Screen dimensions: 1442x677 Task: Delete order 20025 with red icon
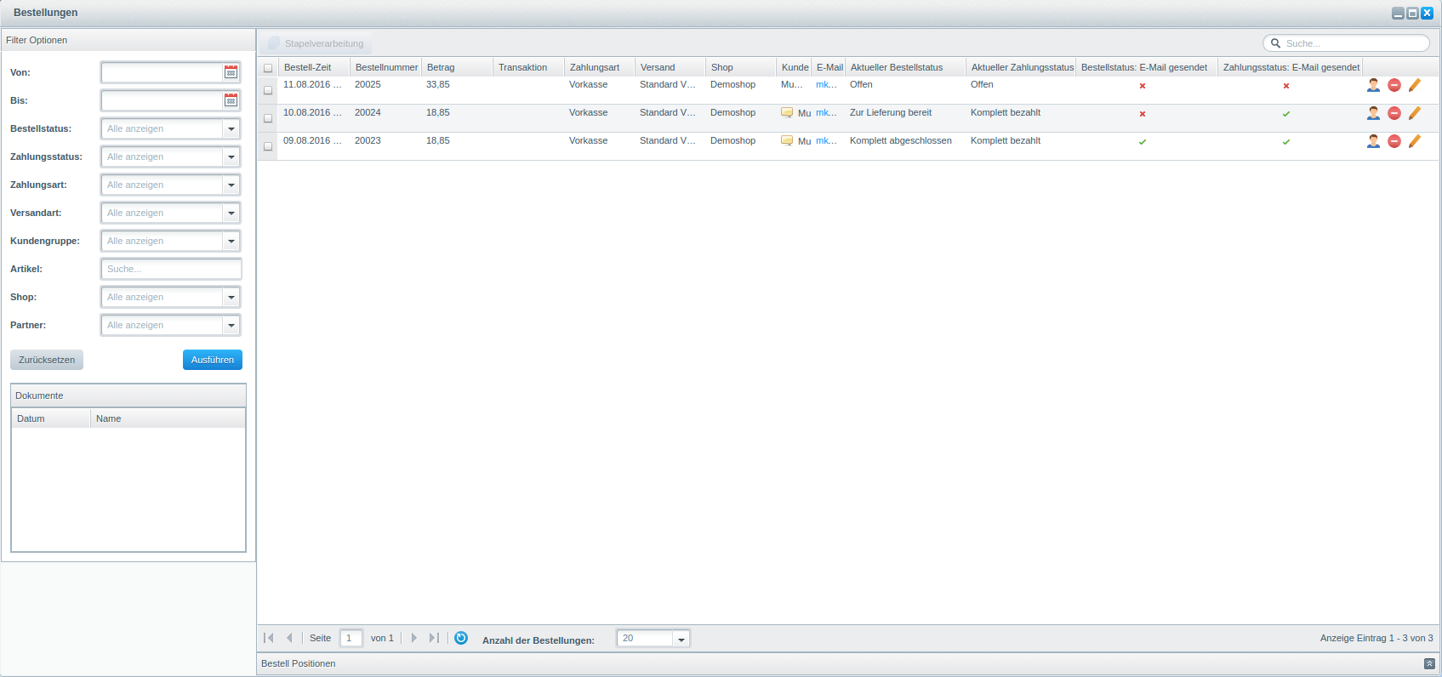1394,85
